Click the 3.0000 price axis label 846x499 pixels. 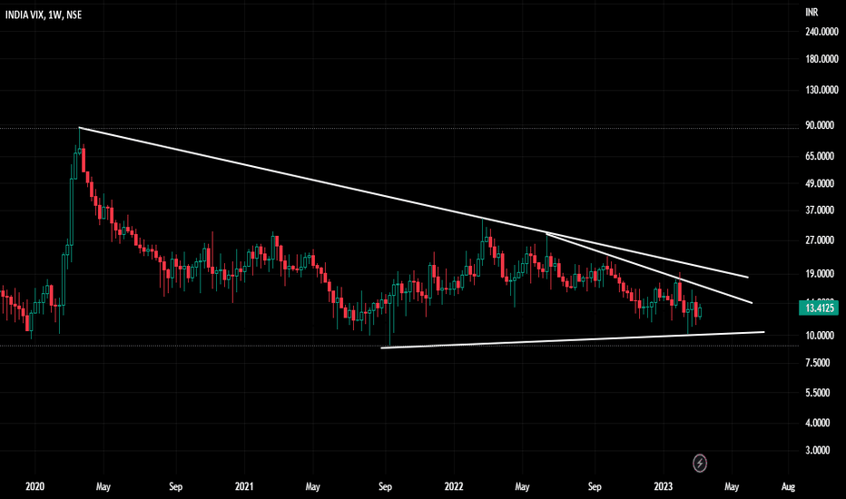(x=817, y=450)
